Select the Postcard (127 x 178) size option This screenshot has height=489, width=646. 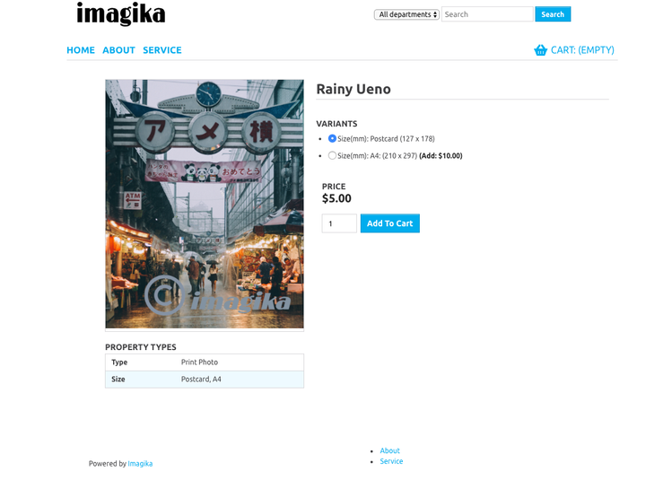point(332,138)
